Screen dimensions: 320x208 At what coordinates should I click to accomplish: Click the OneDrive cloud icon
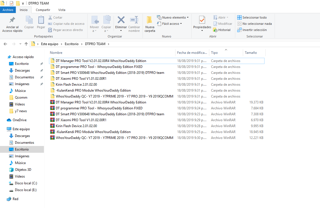pos(9,120)
